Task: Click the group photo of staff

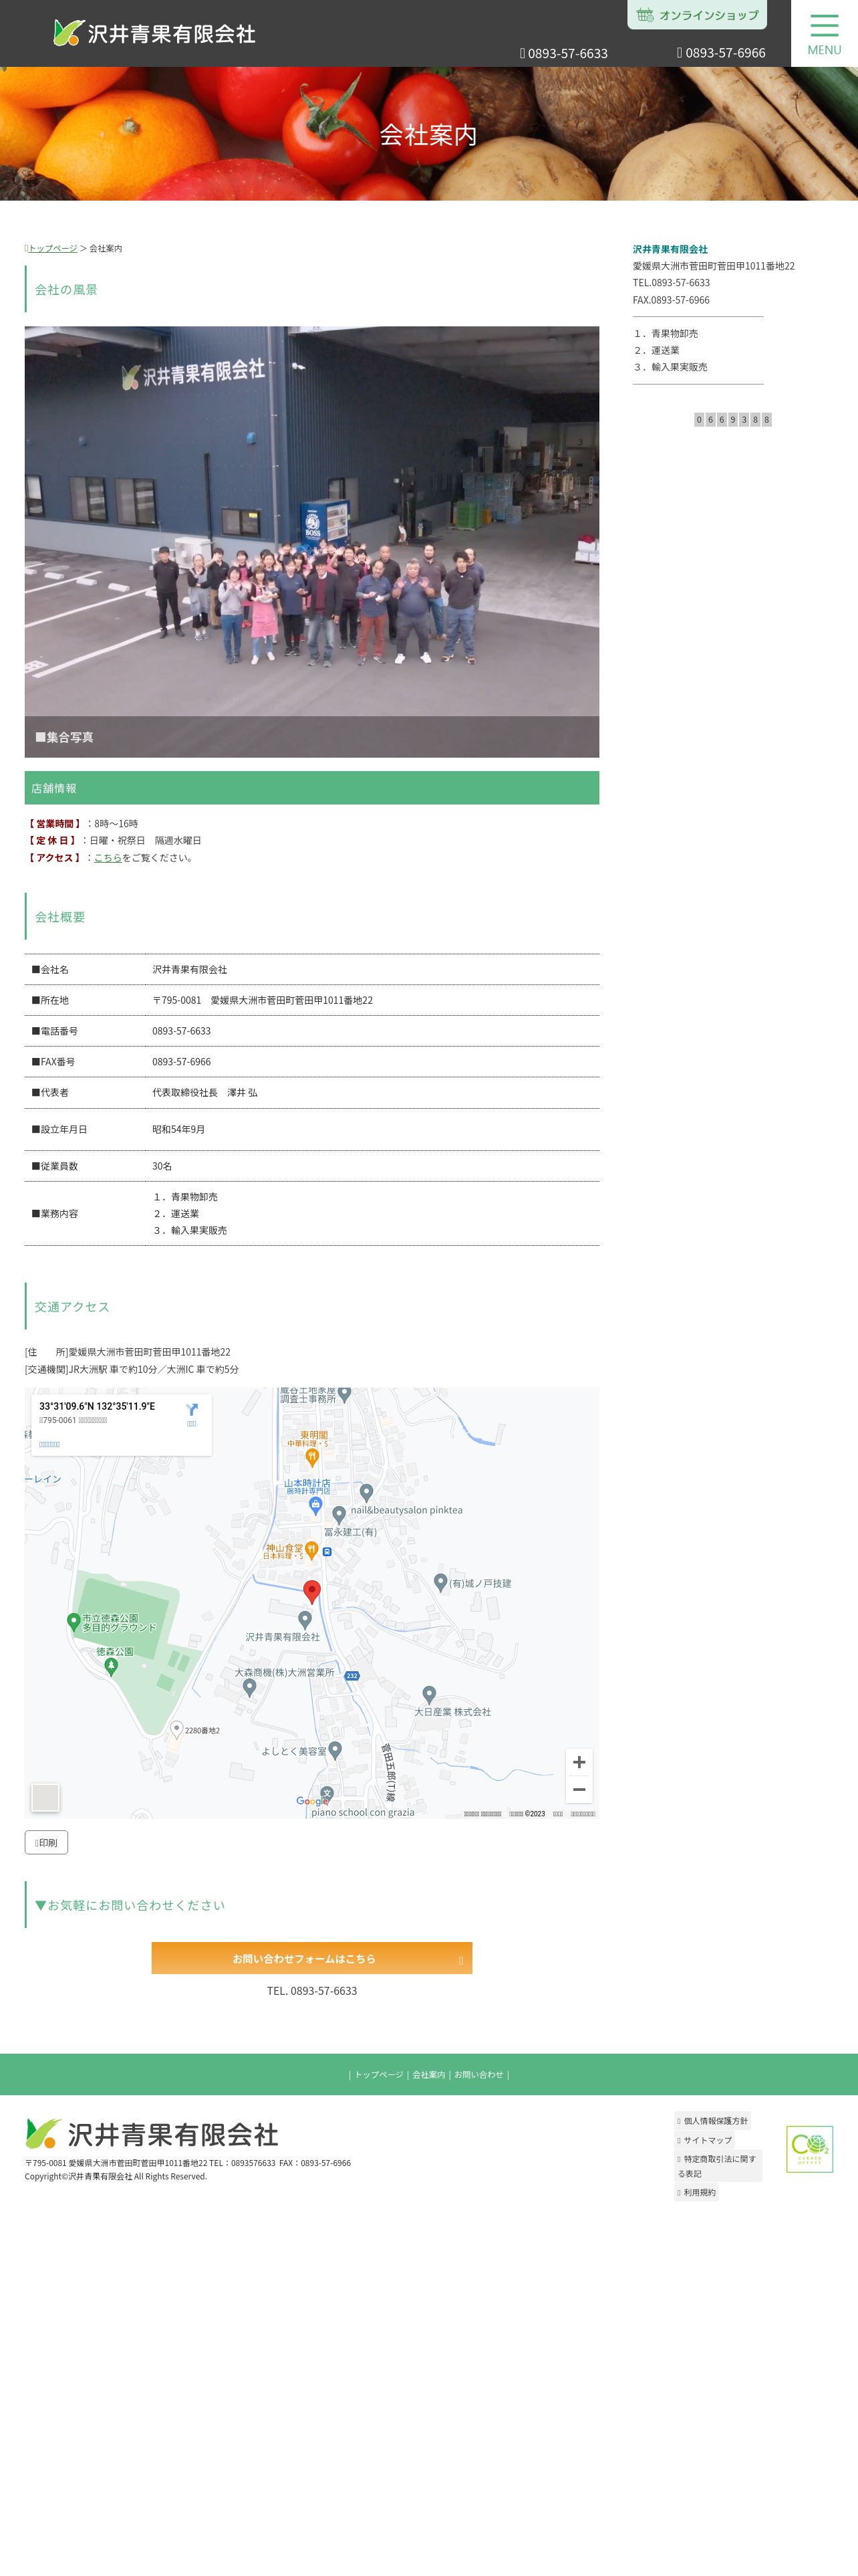Action: (x=311, y=541)
